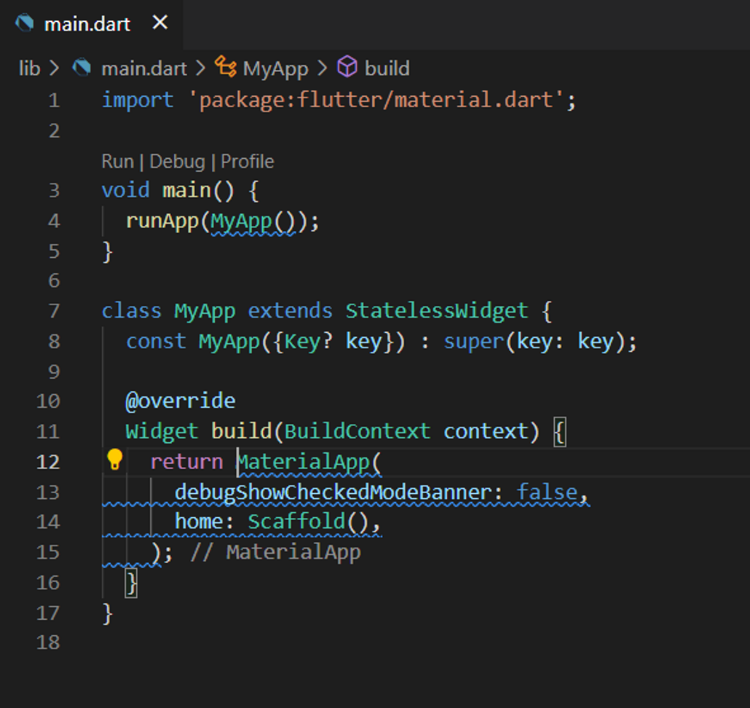Click the highlighted closing brace on line 16
This screenshot has width=750, height=708.
click(131, 583)
